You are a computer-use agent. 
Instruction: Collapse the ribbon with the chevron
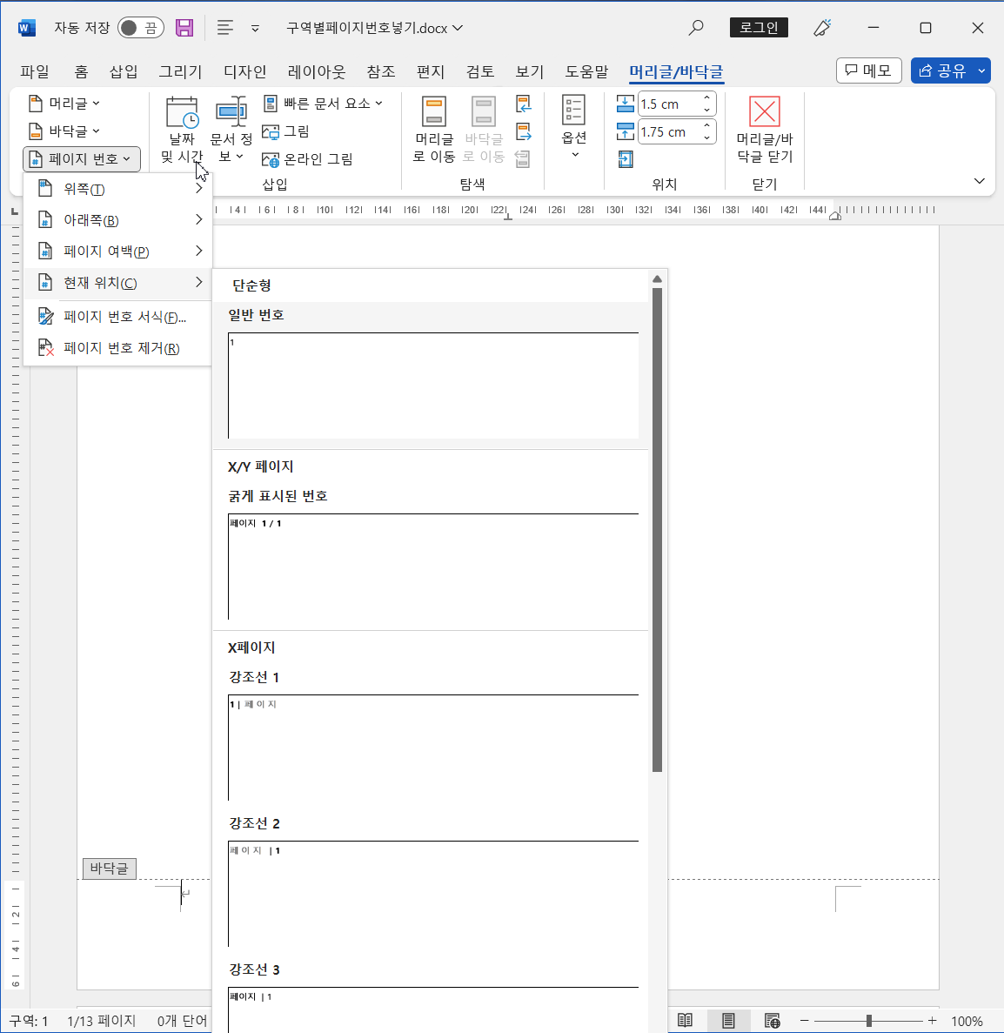click(979, 180)
